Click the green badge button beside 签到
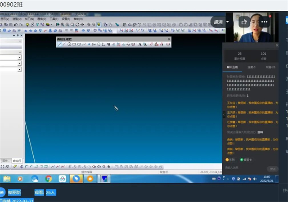This screenshot has height=202, width=288. (246, 160)
